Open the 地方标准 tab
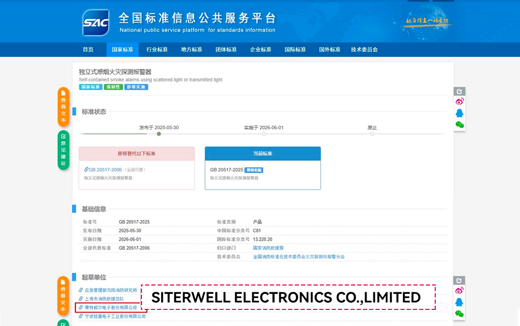520x326 pixels. (191, 50)
